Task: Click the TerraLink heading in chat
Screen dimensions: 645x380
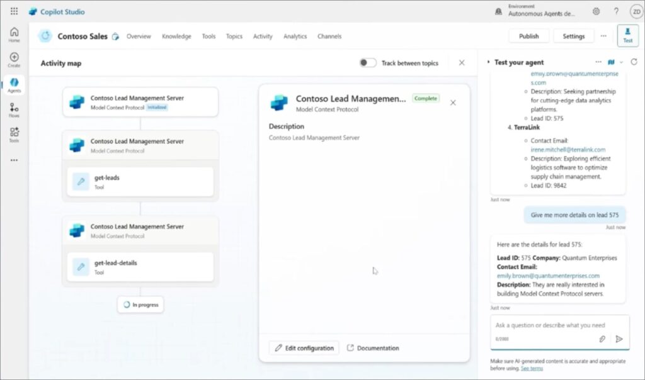Action: point(527,127)
